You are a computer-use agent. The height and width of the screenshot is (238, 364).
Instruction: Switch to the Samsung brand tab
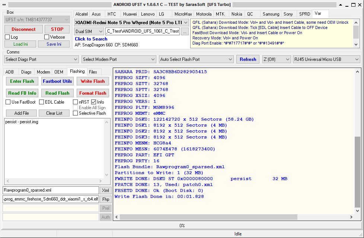pos(271,14)
